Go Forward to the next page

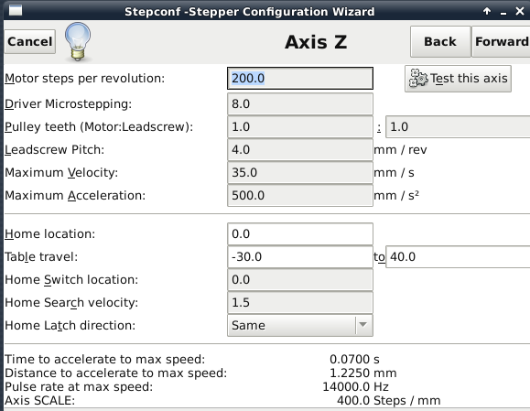pos(501,41)
